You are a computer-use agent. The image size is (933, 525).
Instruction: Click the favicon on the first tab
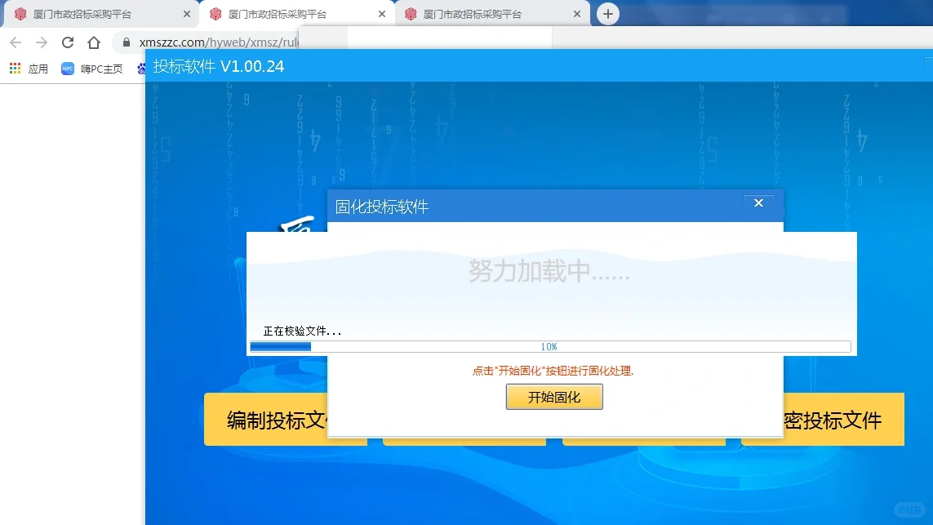coord(19,13)
